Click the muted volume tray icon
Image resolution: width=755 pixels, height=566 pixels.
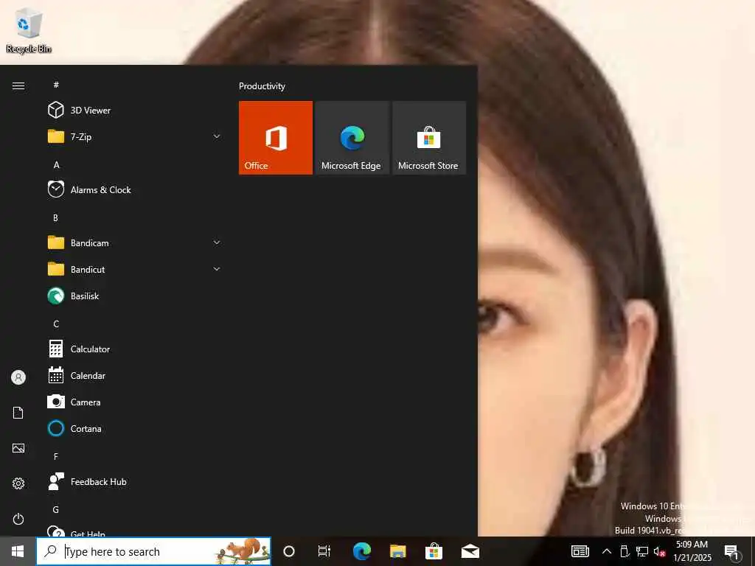click(659, 551)
